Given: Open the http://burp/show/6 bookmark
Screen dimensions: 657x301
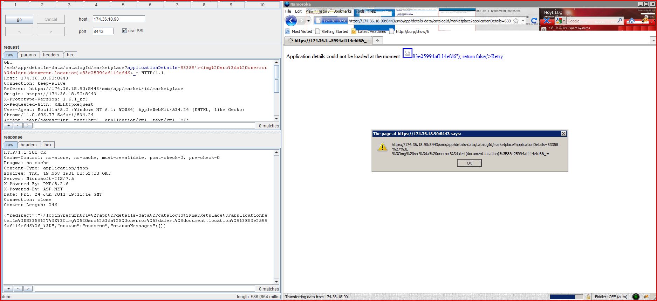Looking at the screenshot, I should point(412,31).
